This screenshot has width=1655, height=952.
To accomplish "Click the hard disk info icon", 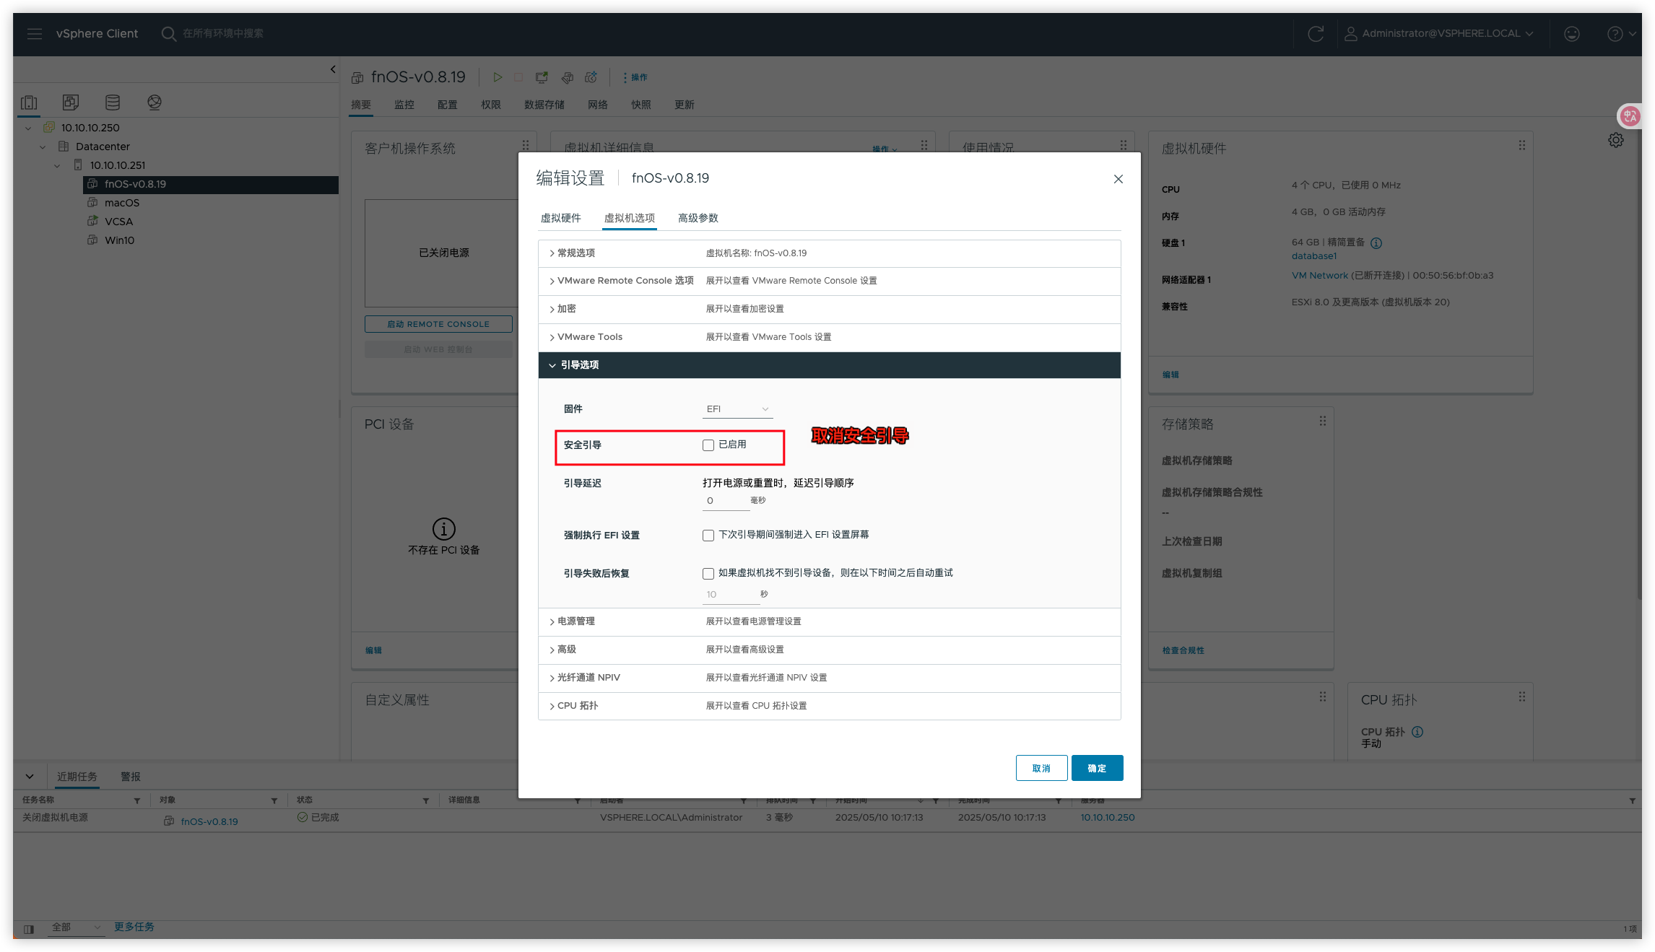I will [x=1376, y=243].
